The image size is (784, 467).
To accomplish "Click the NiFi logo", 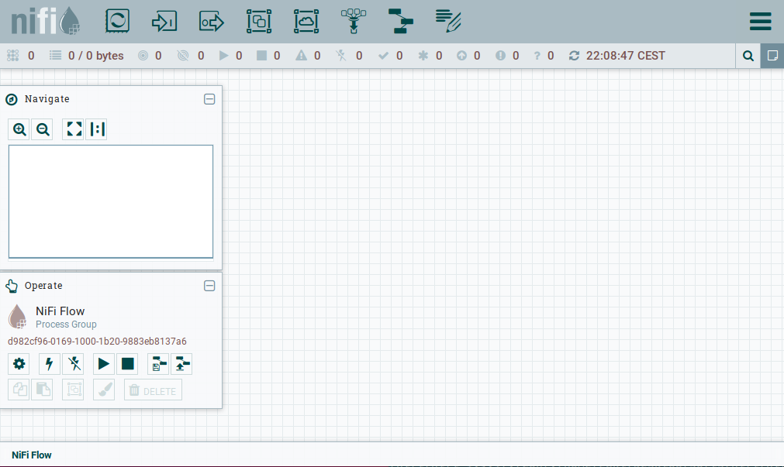I will click(x=46, y=22).
